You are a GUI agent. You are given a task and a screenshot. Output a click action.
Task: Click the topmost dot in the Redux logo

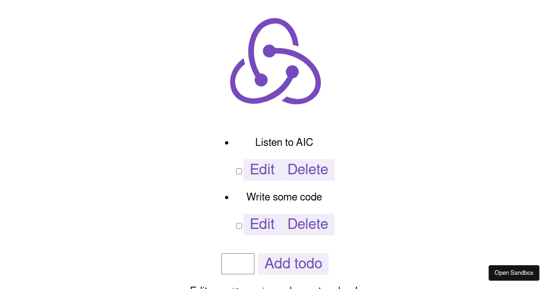269,51
